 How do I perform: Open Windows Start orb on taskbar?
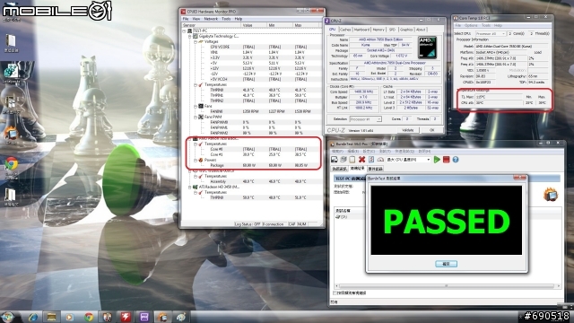click(8, 317)
